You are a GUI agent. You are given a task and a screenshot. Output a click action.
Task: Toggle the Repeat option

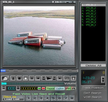coord(50,88)
